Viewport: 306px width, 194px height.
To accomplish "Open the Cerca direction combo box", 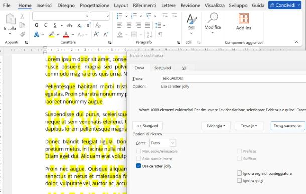I will [x=163, y=143].
